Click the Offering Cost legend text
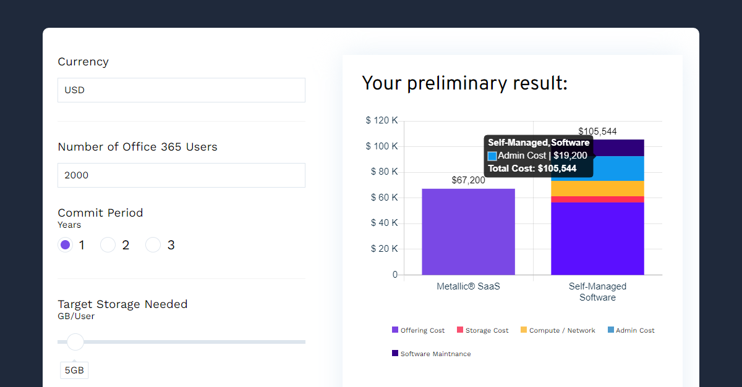Screen dimensions: 742x387 tap(422, 330)
